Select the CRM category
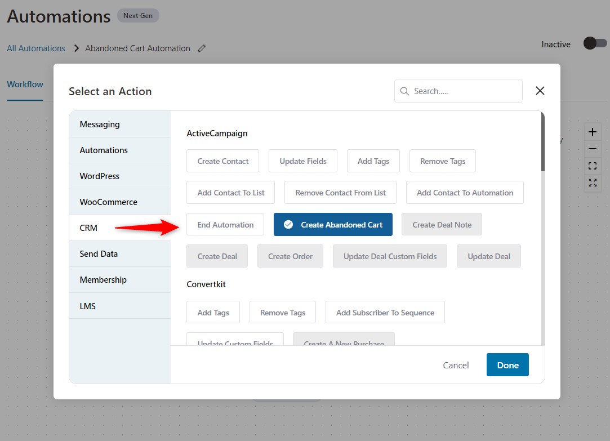Screen dimensions: 610x441 pos(88,228)
